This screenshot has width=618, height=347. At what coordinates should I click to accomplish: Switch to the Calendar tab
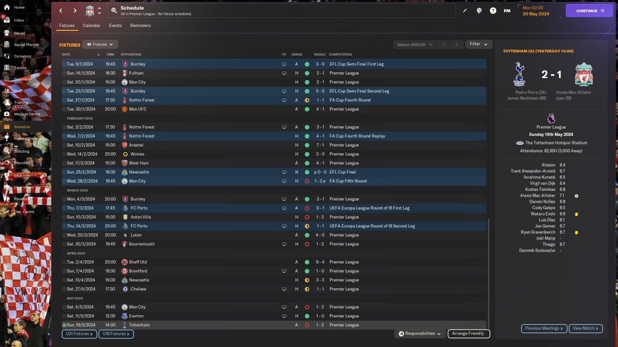point(92,26)
